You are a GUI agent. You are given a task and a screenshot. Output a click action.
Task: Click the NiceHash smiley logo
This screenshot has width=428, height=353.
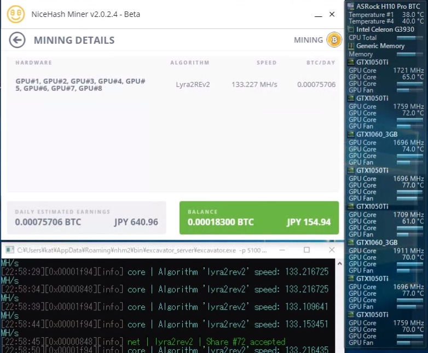15,14
